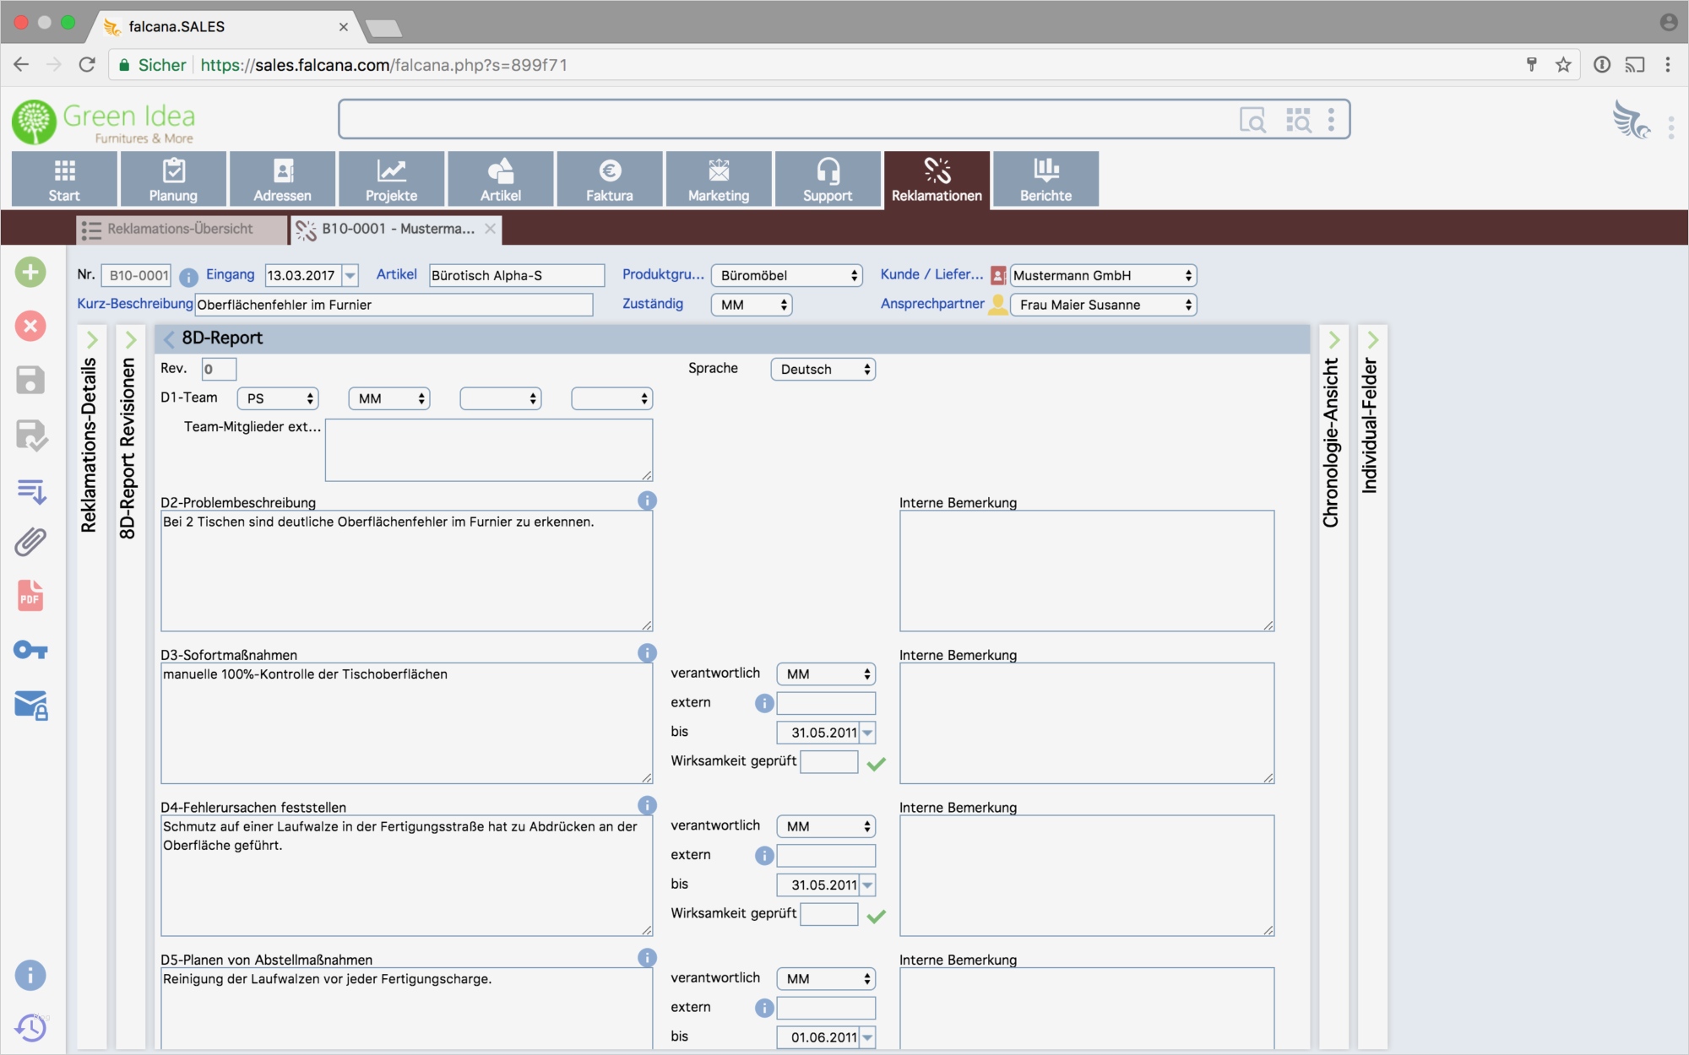The height and width of the screenshot is (1055, 1689).
Task: Click the paperclip attachments icon
Action: 30,542
